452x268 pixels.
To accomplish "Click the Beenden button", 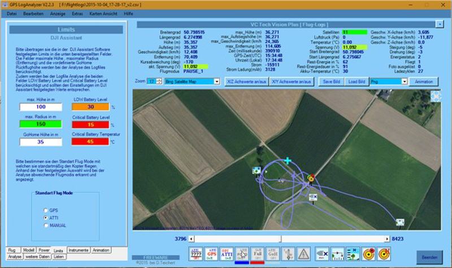I will 429,257.
